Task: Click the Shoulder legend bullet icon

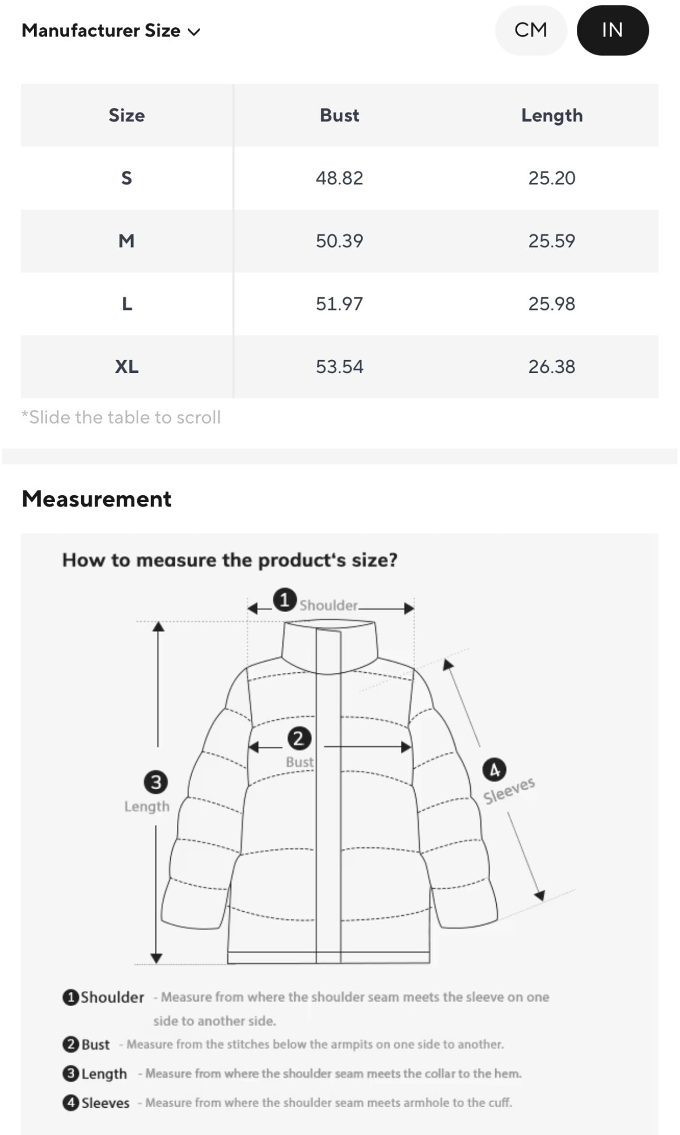Action: pos(70,997)
